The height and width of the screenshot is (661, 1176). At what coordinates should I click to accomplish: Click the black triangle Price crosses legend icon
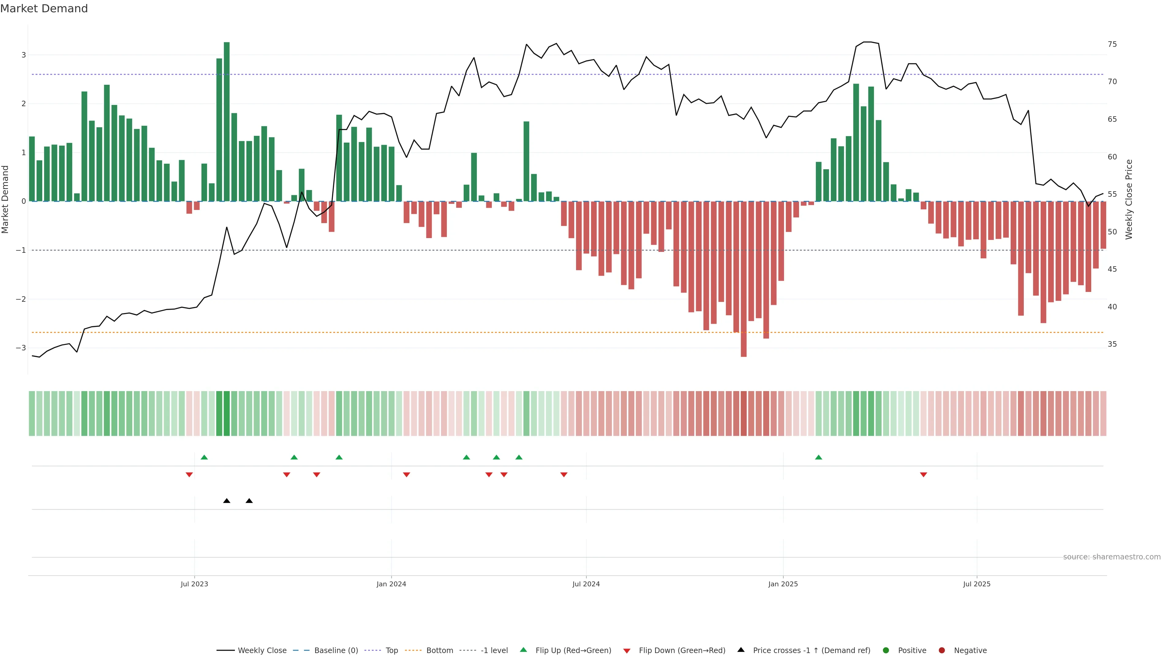(x=741, y=650)
